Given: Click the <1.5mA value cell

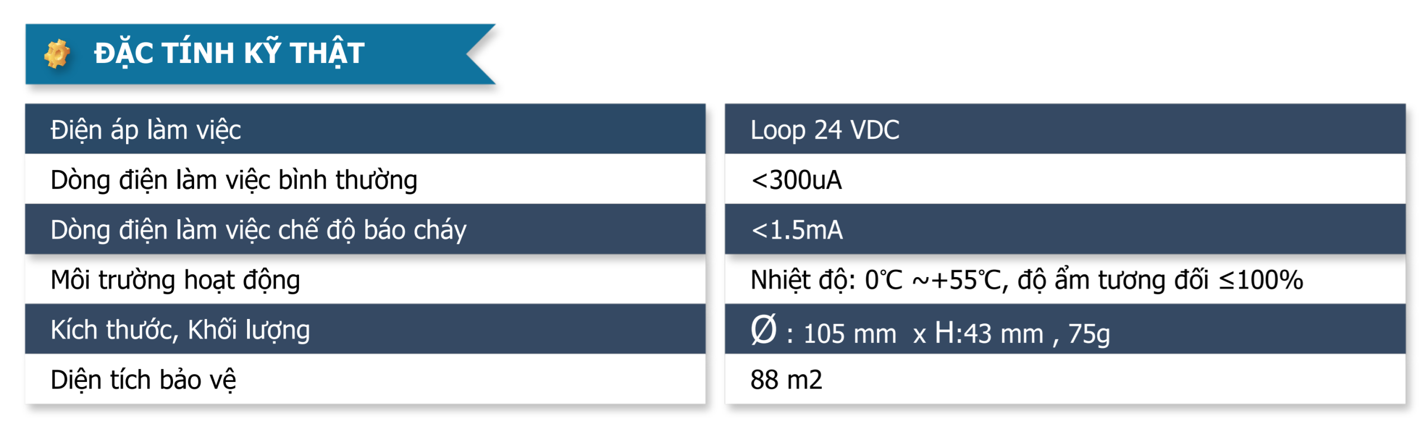Looking at the screenshot, I should coord(1065,229).
